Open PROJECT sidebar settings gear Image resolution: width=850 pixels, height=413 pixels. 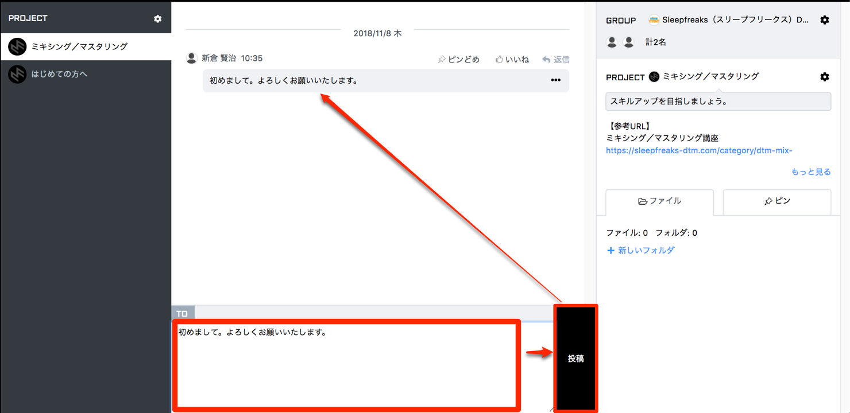click(158, 19)
